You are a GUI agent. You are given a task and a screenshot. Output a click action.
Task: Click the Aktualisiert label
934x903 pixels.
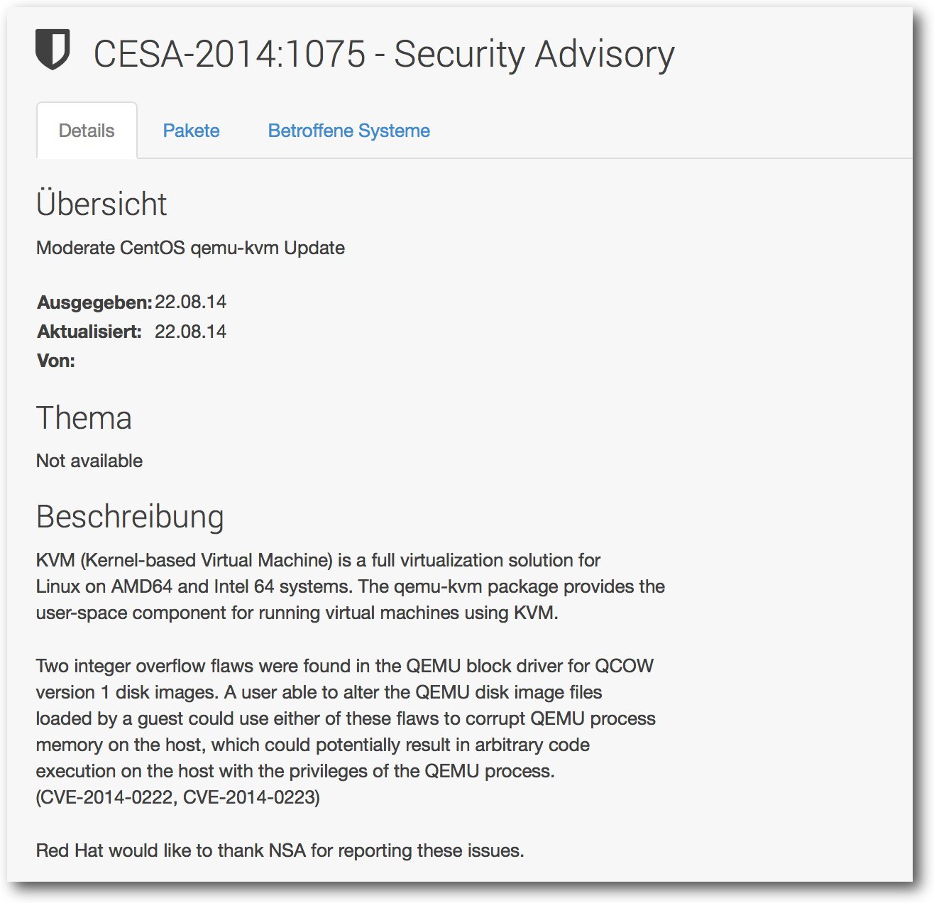[89, 332]
